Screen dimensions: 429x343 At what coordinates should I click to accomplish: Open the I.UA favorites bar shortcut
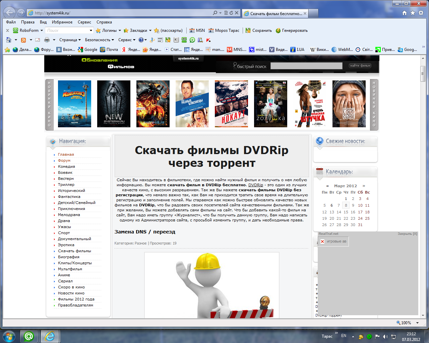[x=297, y=50]
